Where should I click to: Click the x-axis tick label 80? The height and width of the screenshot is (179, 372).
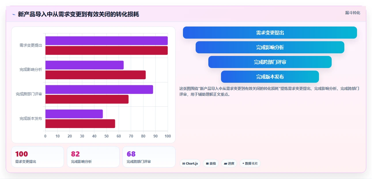click(x=143, y=136)
